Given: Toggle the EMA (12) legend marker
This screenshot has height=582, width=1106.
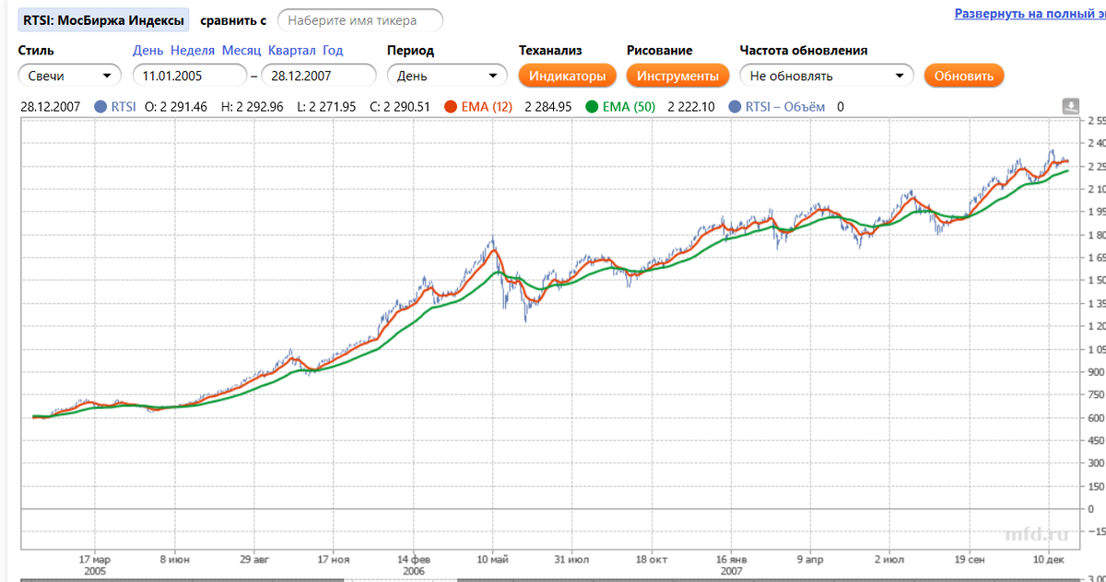Looking at the screenshot, I should [x=451, y=107].
